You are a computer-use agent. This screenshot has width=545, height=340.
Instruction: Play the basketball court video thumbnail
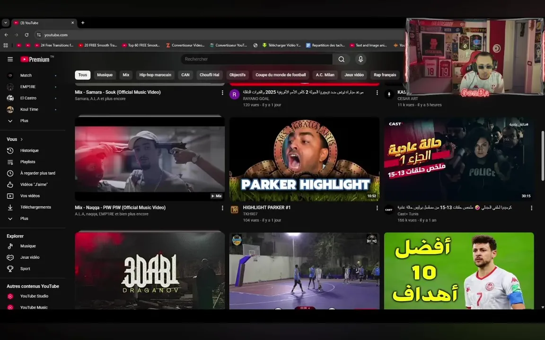pyautogui.click(x=305, y=271)
